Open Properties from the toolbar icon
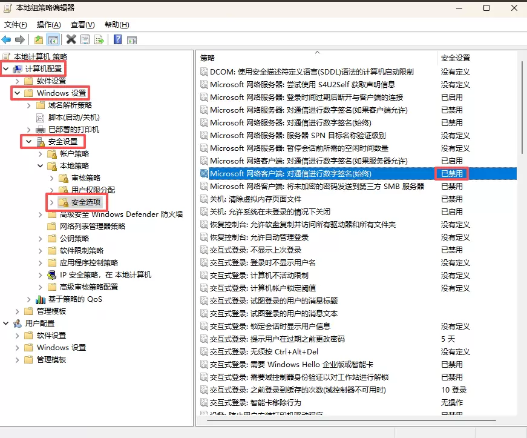The width and height of the screenshot is (527, 438). 85,40
